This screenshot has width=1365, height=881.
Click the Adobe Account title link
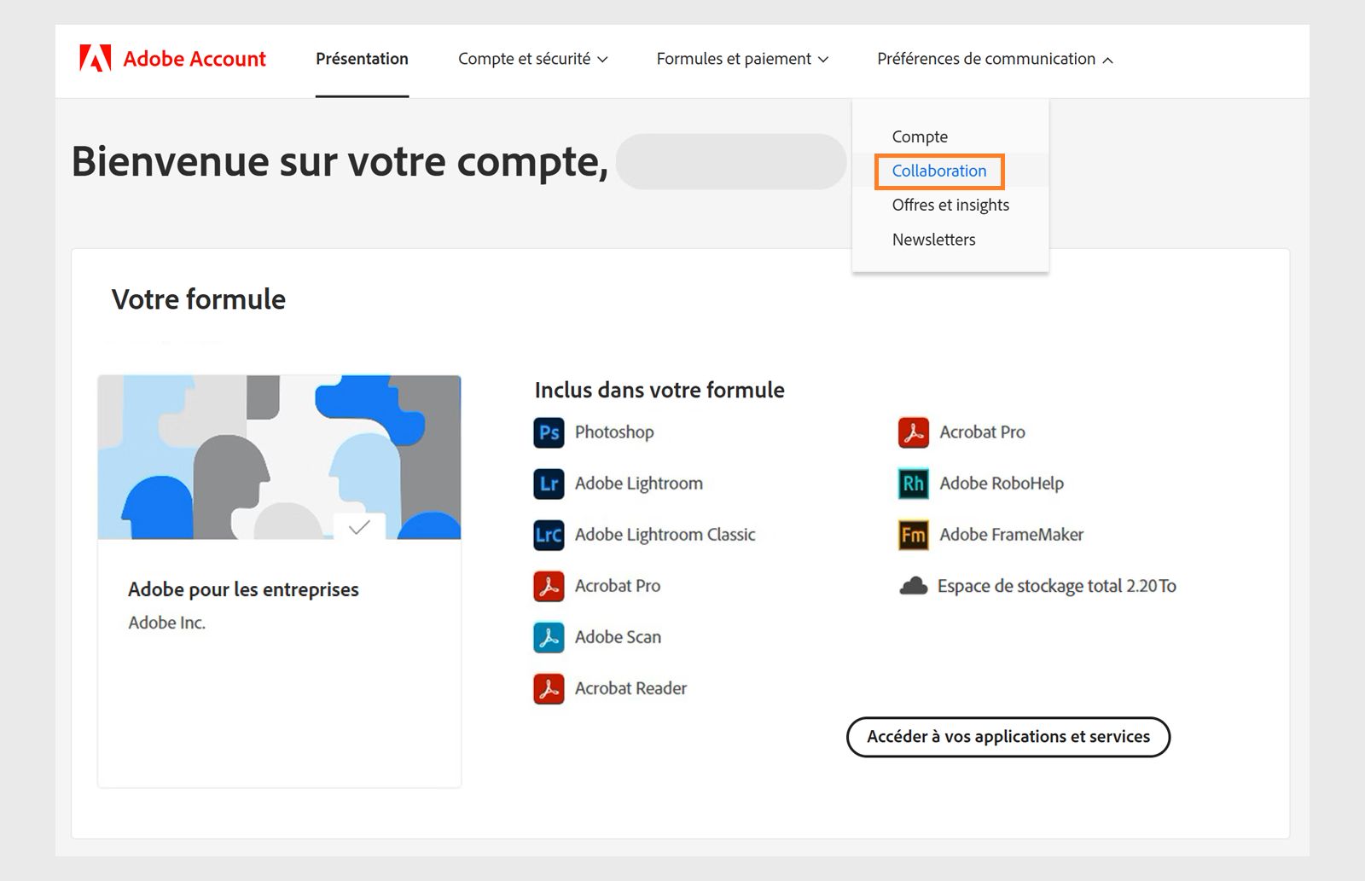tap(195, 59)
